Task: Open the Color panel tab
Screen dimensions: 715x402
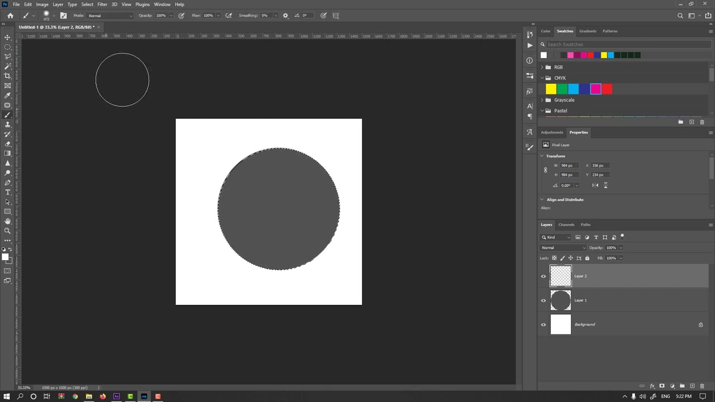Action: 546,31
